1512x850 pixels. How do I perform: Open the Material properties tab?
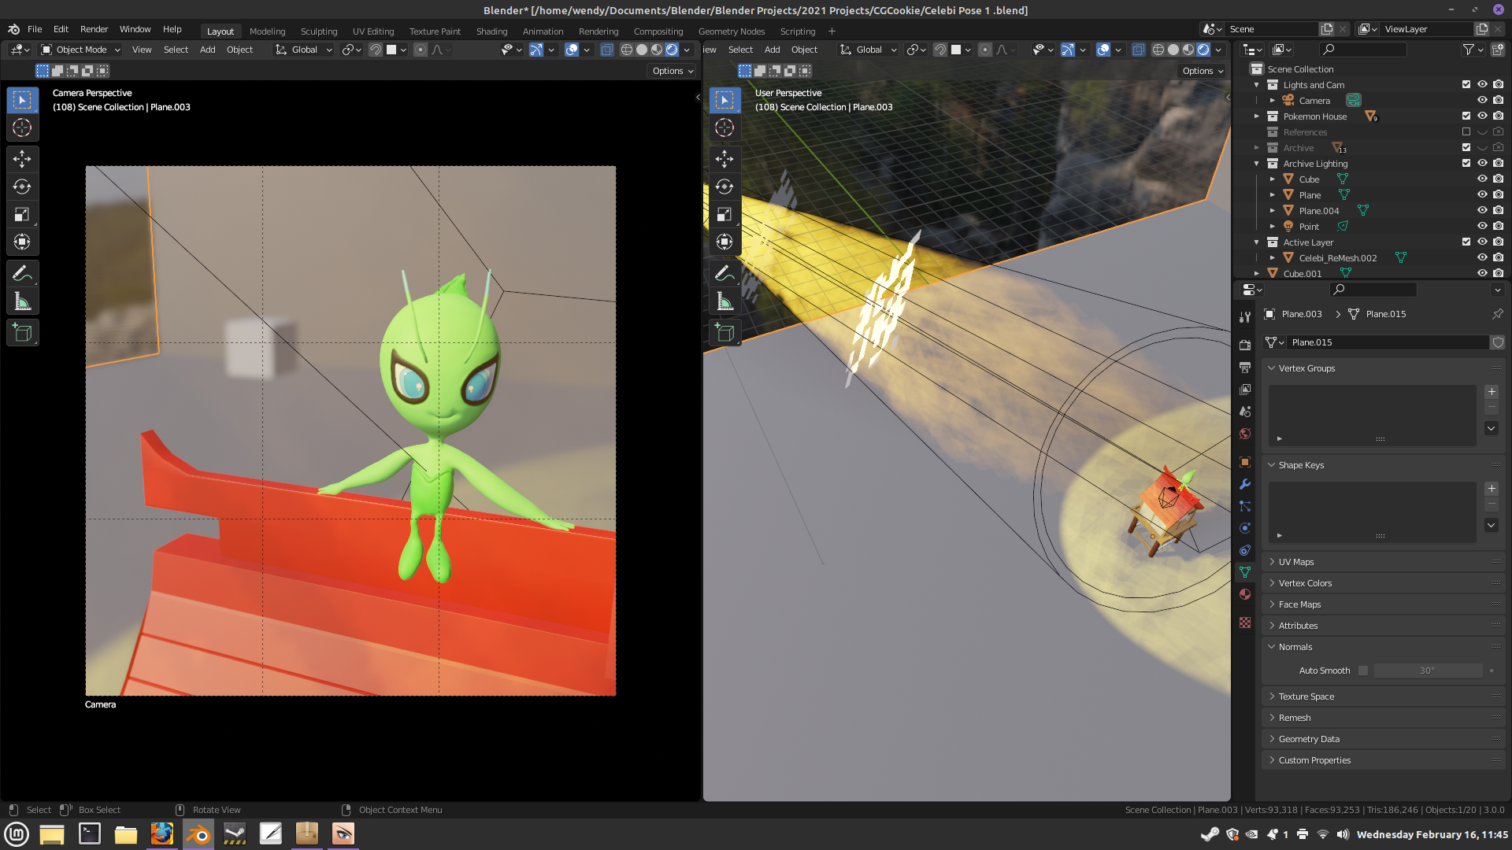point(1245,594)
